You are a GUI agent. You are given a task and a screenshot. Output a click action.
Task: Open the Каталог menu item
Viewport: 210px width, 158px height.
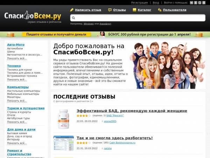pyautogui.click(x=144, y=10)
